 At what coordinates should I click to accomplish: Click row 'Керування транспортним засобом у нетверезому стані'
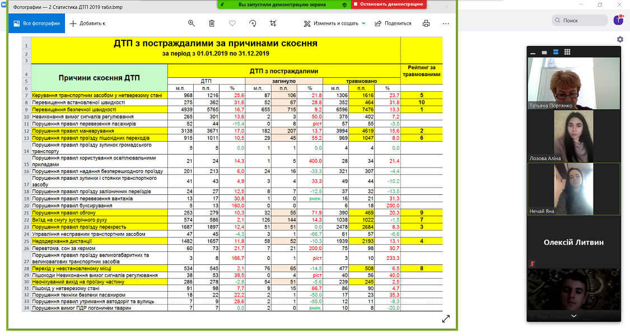coord(237,95)
